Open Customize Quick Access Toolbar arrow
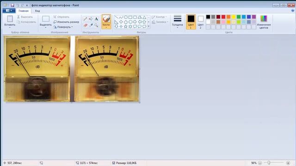The height and width of the screenshot is (166, 296). pos(27,6)
